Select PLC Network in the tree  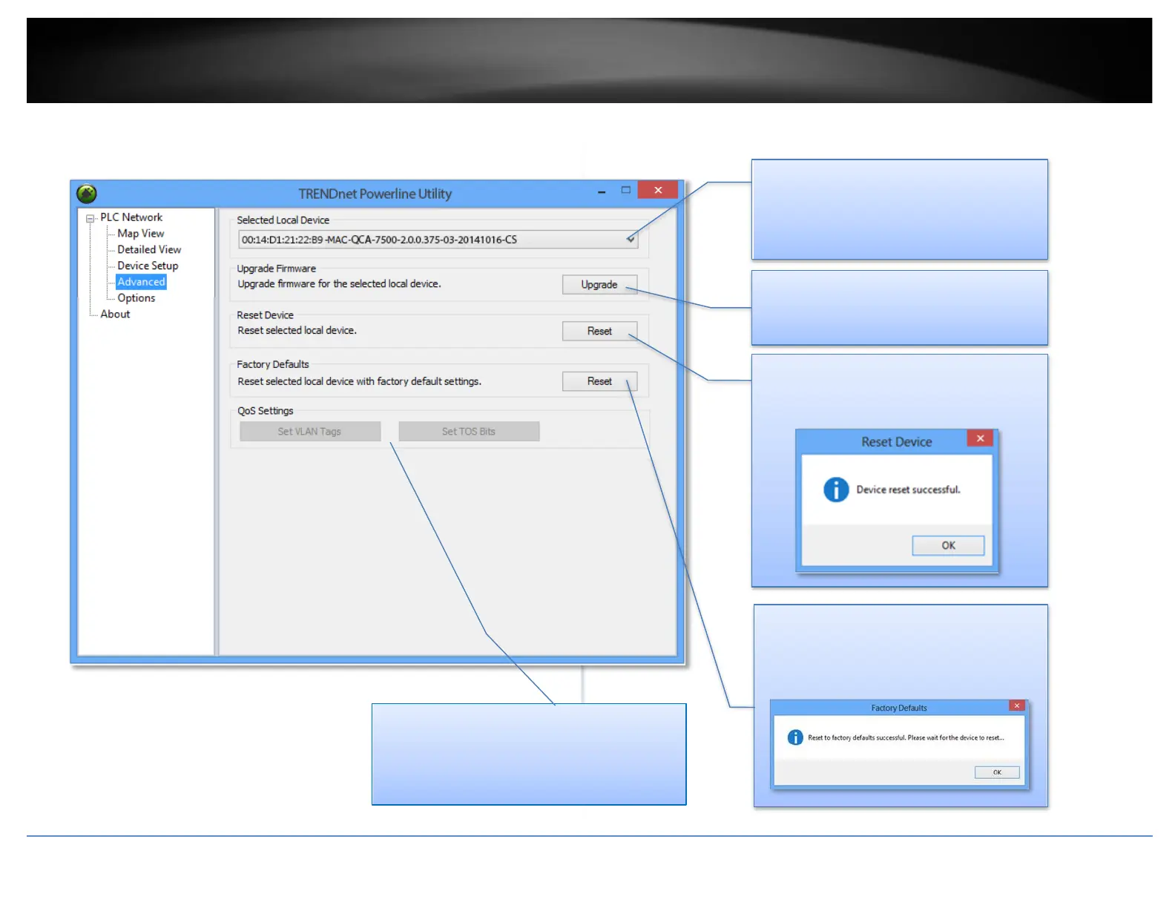tap(131, 217)
